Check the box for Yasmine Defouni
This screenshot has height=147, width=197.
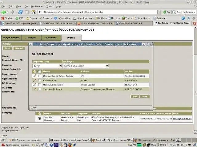[39, 89]
